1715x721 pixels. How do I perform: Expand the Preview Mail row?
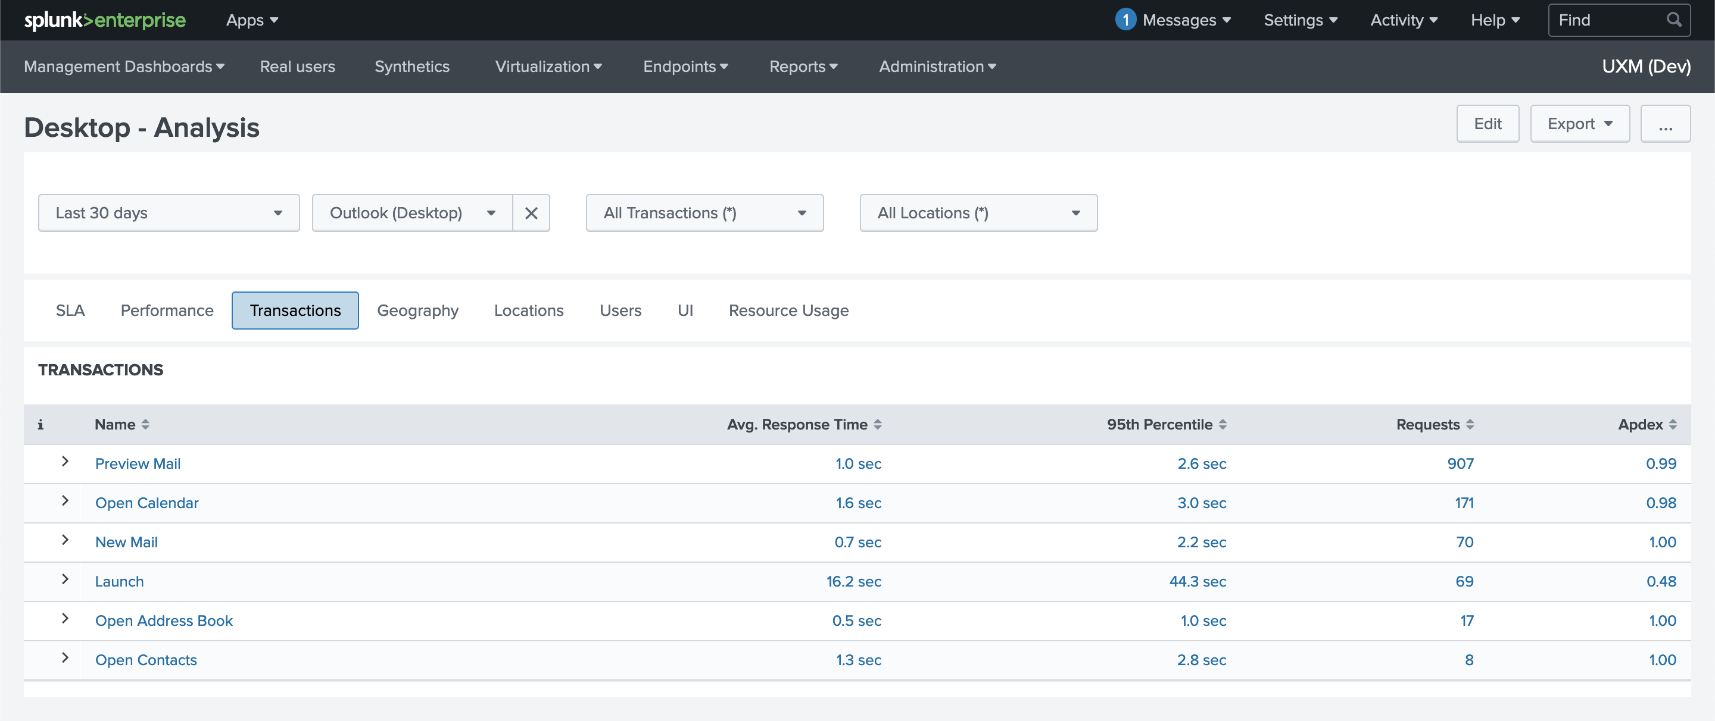(x=64, y=462)
